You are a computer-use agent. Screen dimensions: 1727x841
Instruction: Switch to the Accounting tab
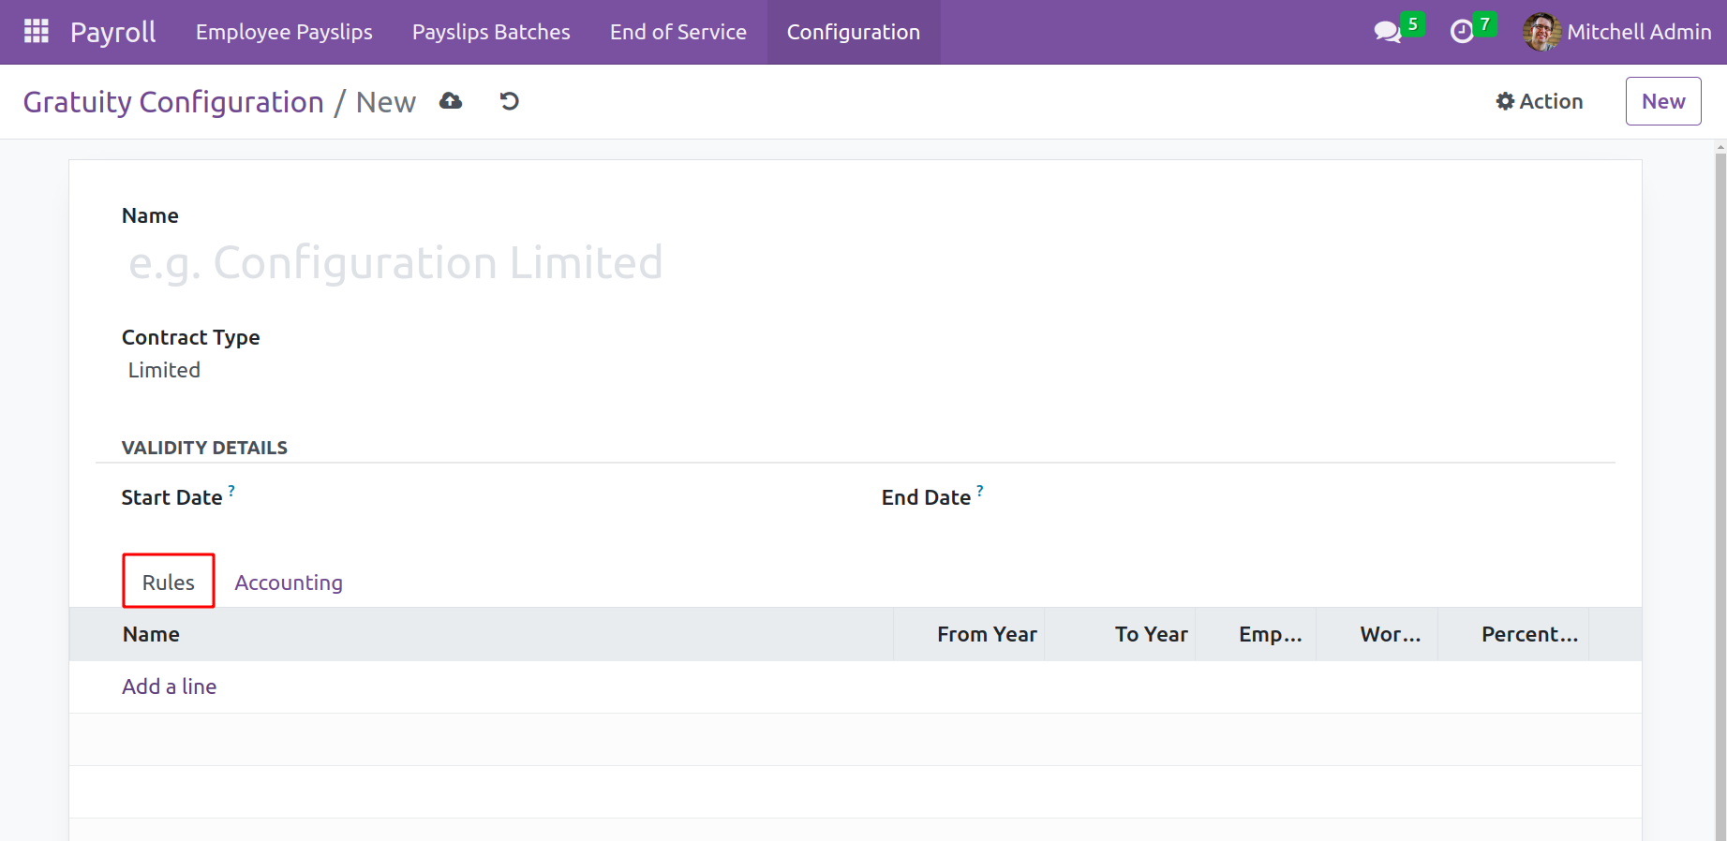click(x=289, y=583)
